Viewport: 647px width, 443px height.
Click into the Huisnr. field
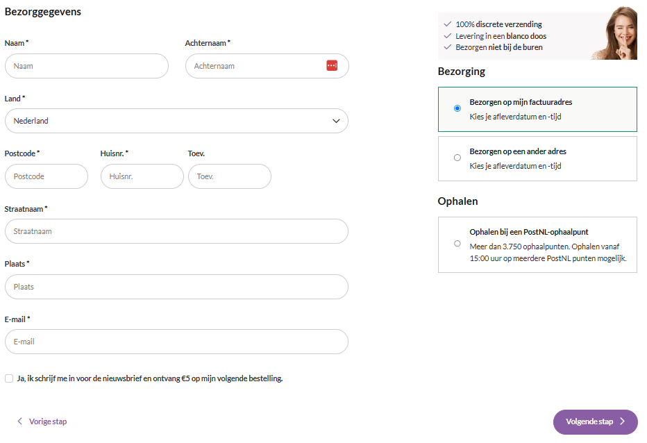pos(142,176)
